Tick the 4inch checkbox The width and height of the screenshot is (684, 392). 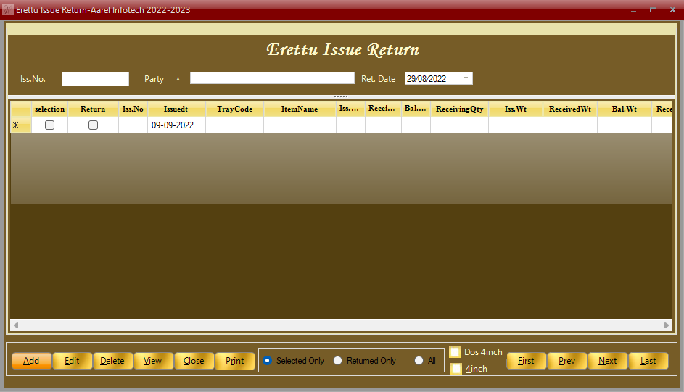456,369
